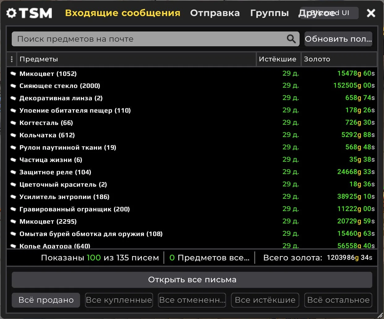Select the Частица жизни (6) row
The width and height of the screenshot is (384, 319).
192,160
